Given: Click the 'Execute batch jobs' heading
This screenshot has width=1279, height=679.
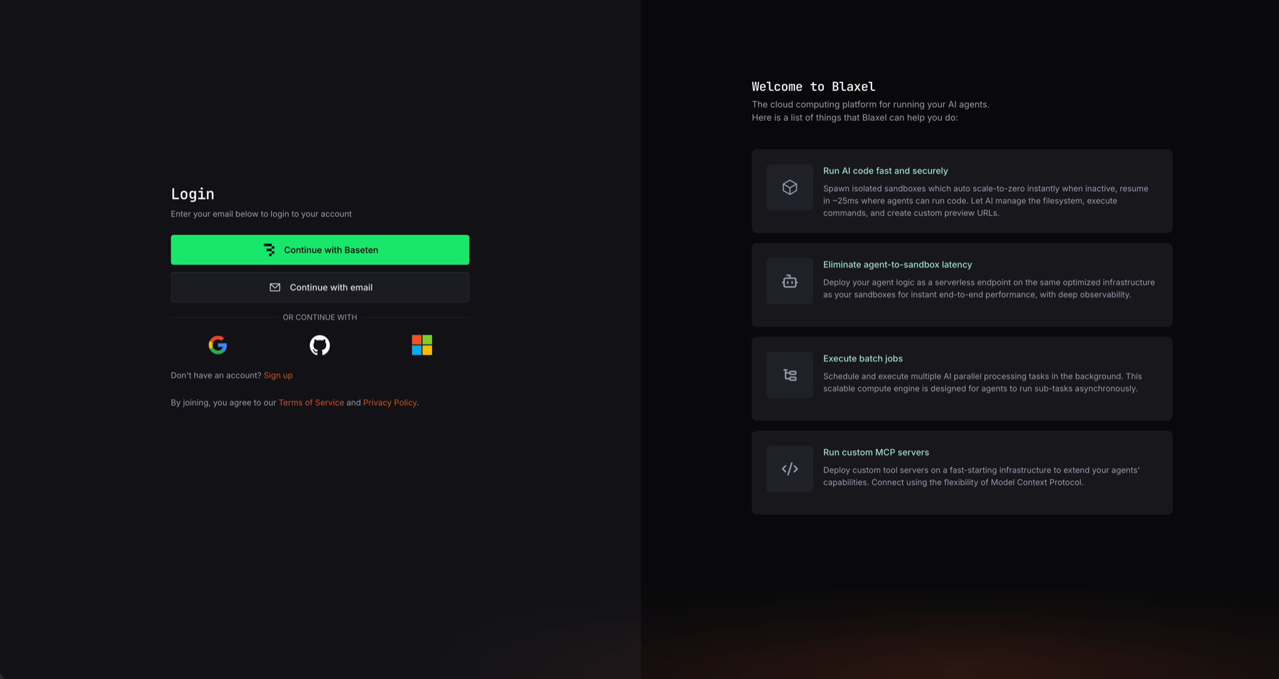Looking at the screenshot, I should pos(863,359).
